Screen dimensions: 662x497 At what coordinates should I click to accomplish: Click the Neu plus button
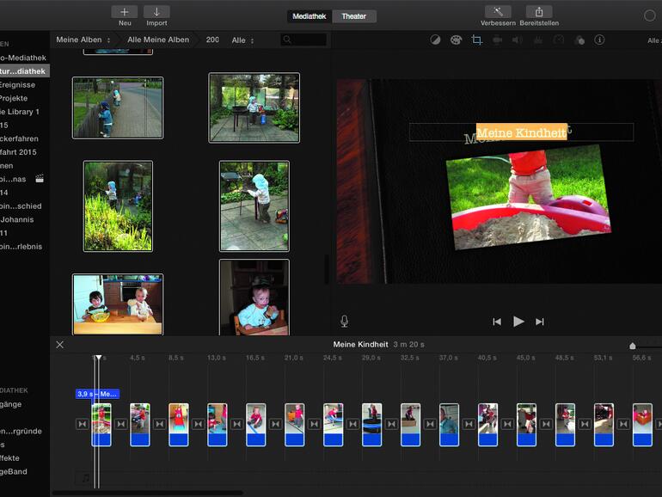click(125, 12)
